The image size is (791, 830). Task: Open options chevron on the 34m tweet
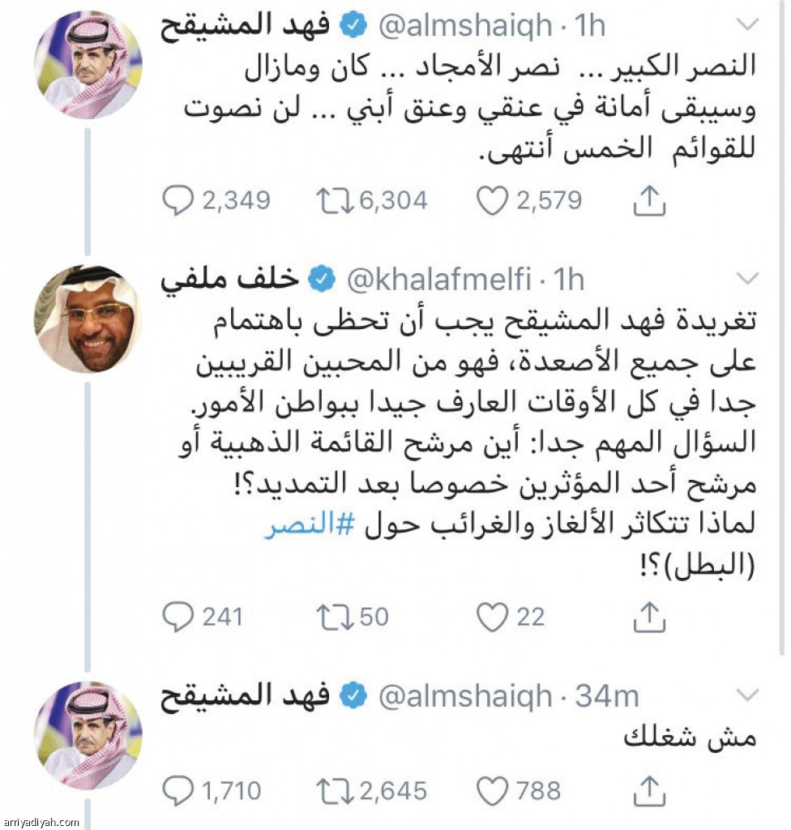748,695
